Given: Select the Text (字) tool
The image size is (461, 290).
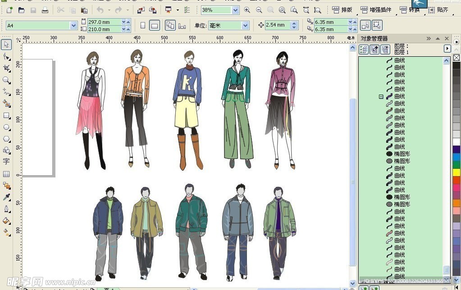Looking at the screenshot, I should [x=6, y=162].
